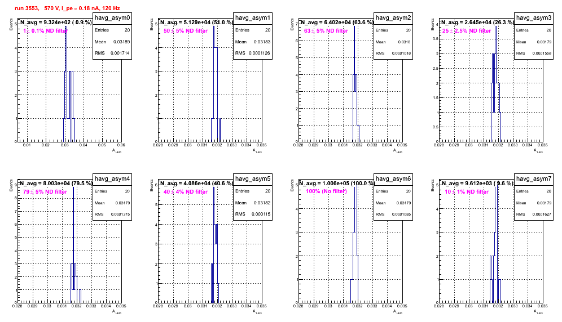Click the red run 3553 title text

(x=67, y=8)
